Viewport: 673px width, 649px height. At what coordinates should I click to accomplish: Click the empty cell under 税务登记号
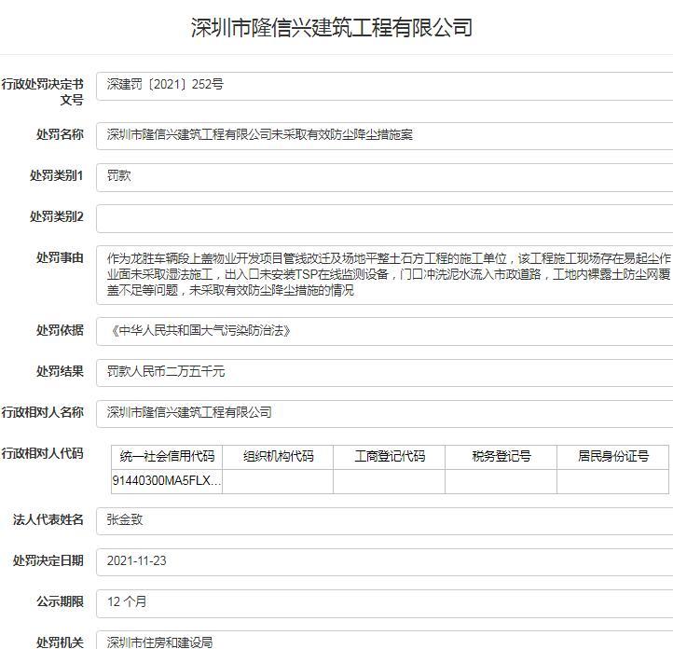pos(501,481)
